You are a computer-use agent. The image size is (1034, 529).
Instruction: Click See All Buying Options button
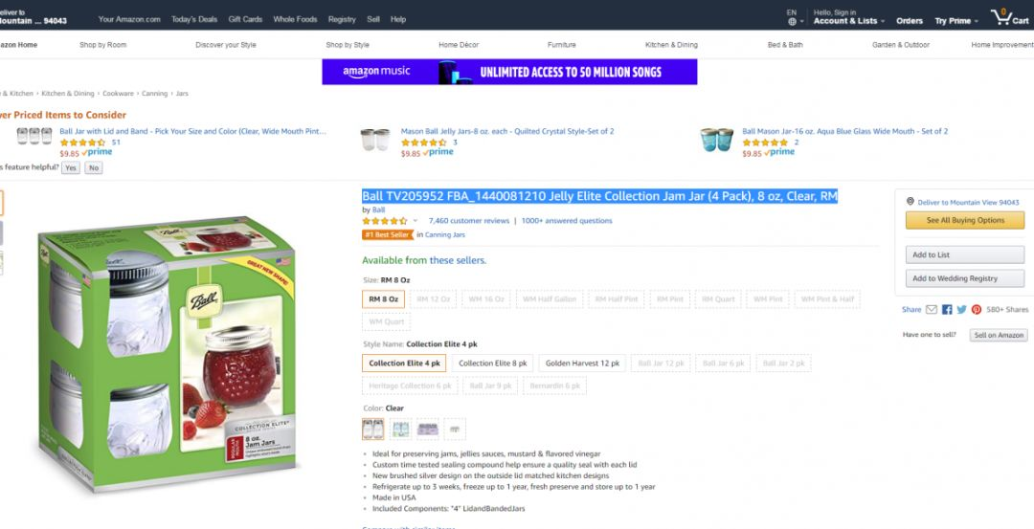tap(965, 220)
